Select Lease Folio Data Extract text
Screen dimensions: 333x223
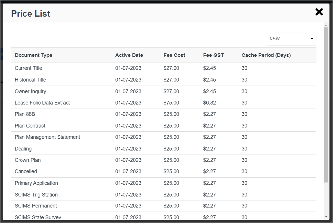[x=42, y=103]
